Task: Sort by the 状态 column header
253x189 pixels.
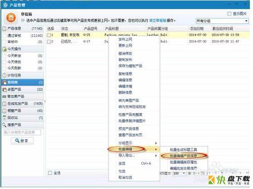Action: pos(65,28)
